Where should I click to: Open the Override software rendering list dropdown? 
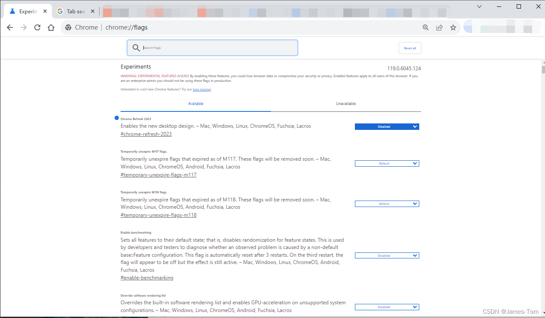(x=387, y=307)
